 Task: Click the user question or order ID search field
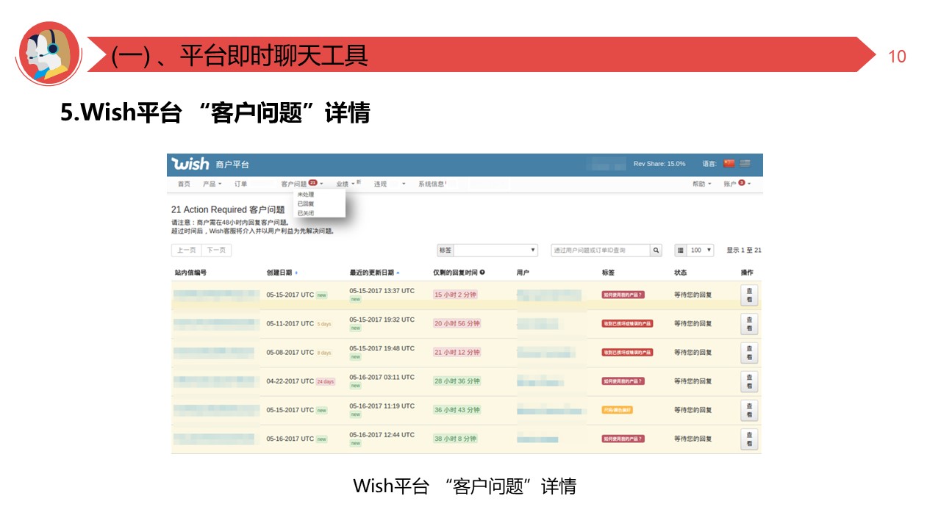pyautogui.click(x=601, y=251)
